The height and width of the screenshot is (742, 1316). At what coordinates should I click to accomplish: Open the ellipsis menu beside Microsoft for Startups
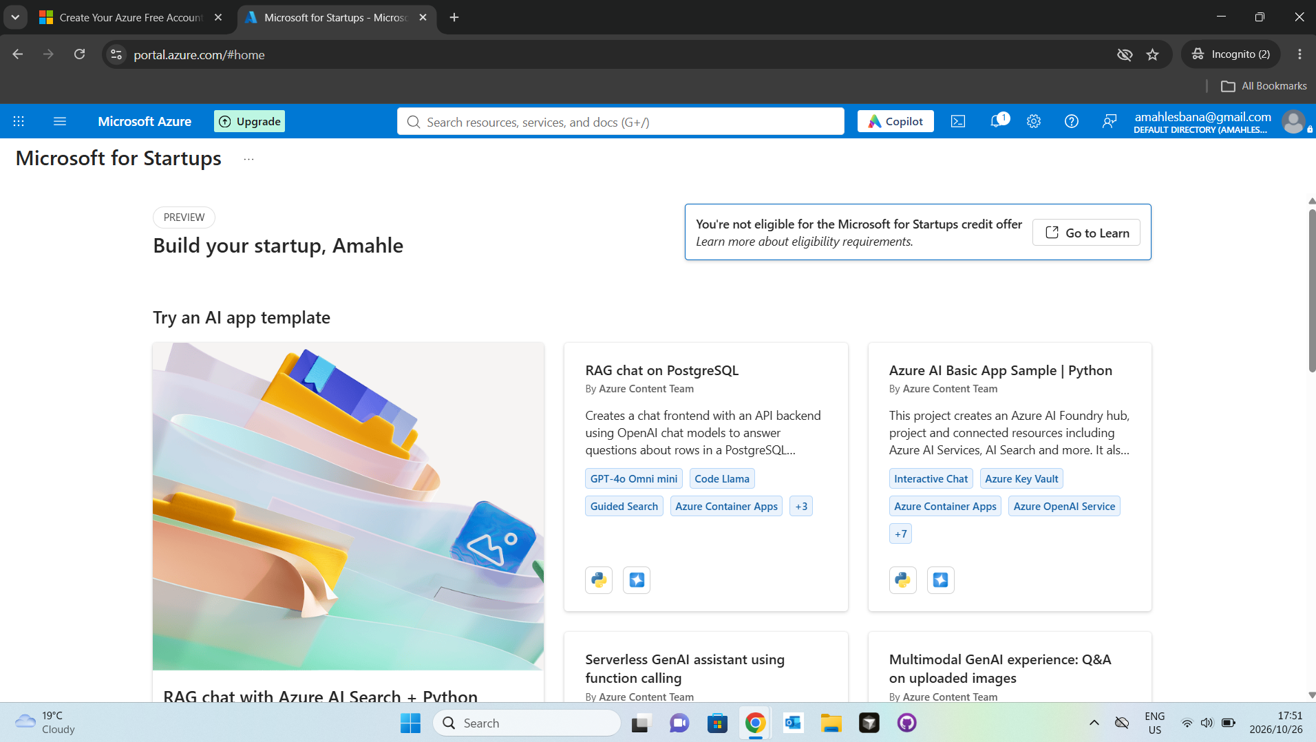pos(248,159)
